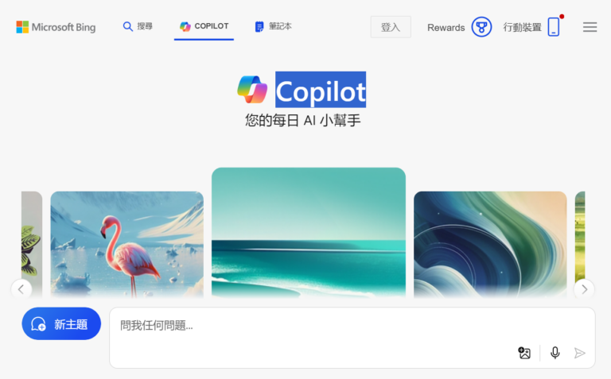Select the teal ocean image card

point(309,233)
